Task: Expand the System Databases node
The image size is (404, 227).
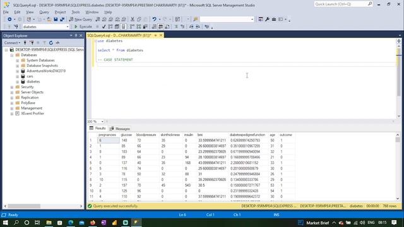Action: [17, 61]
